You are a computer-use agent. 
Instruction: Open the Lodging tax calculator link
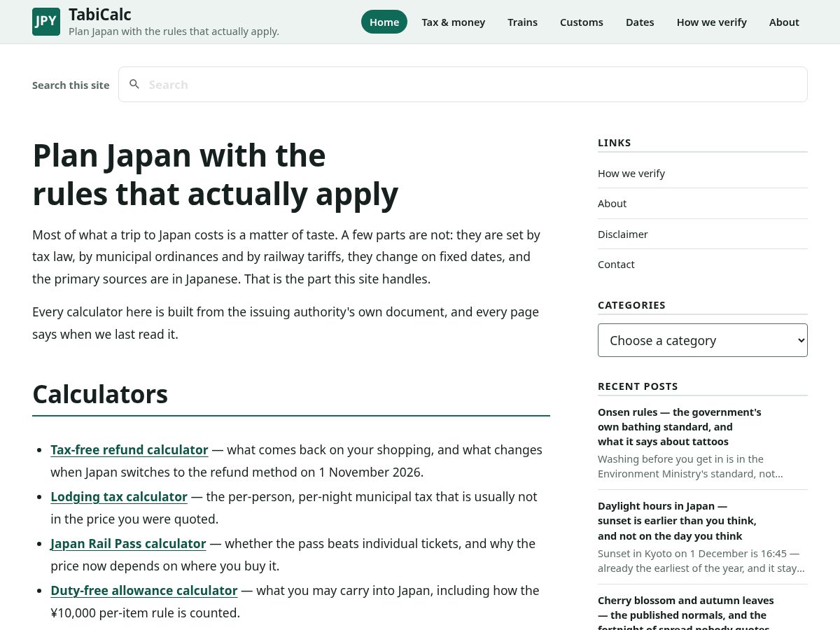point(119,496)
